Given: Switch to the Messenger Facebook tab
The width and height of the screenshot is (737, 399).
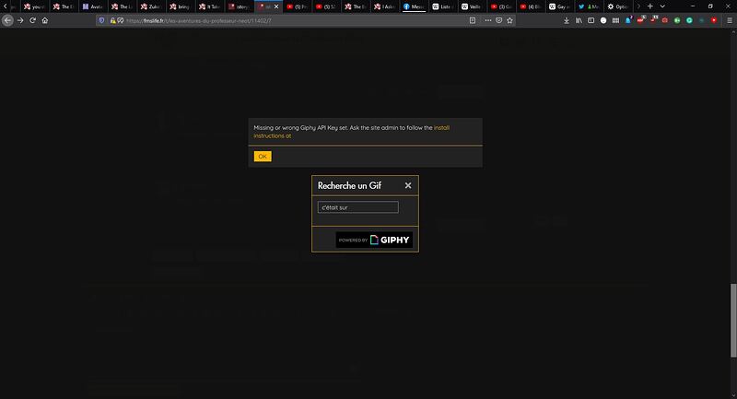Looking at the screenshot, I should pos(414,6).
